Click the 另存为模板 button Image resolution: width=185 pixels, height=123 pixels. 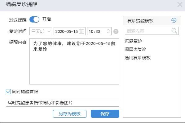[x=70, y=114]
